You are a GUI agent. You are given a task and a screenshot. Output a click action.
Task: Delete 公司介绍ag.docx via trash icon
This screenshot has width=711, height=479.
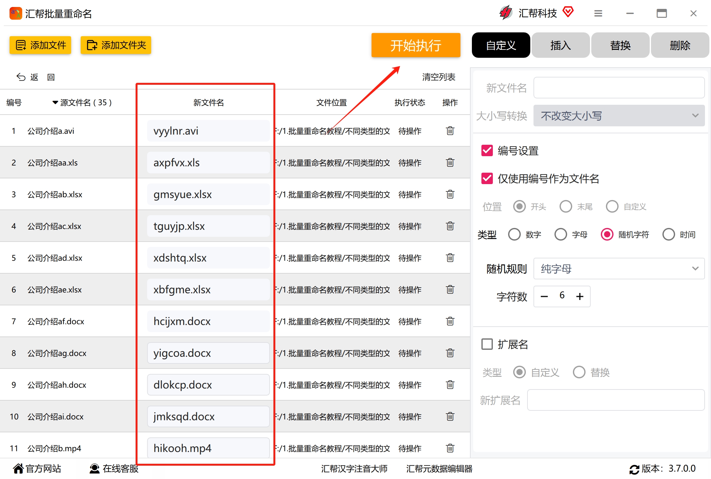click(x=450, y=353)
